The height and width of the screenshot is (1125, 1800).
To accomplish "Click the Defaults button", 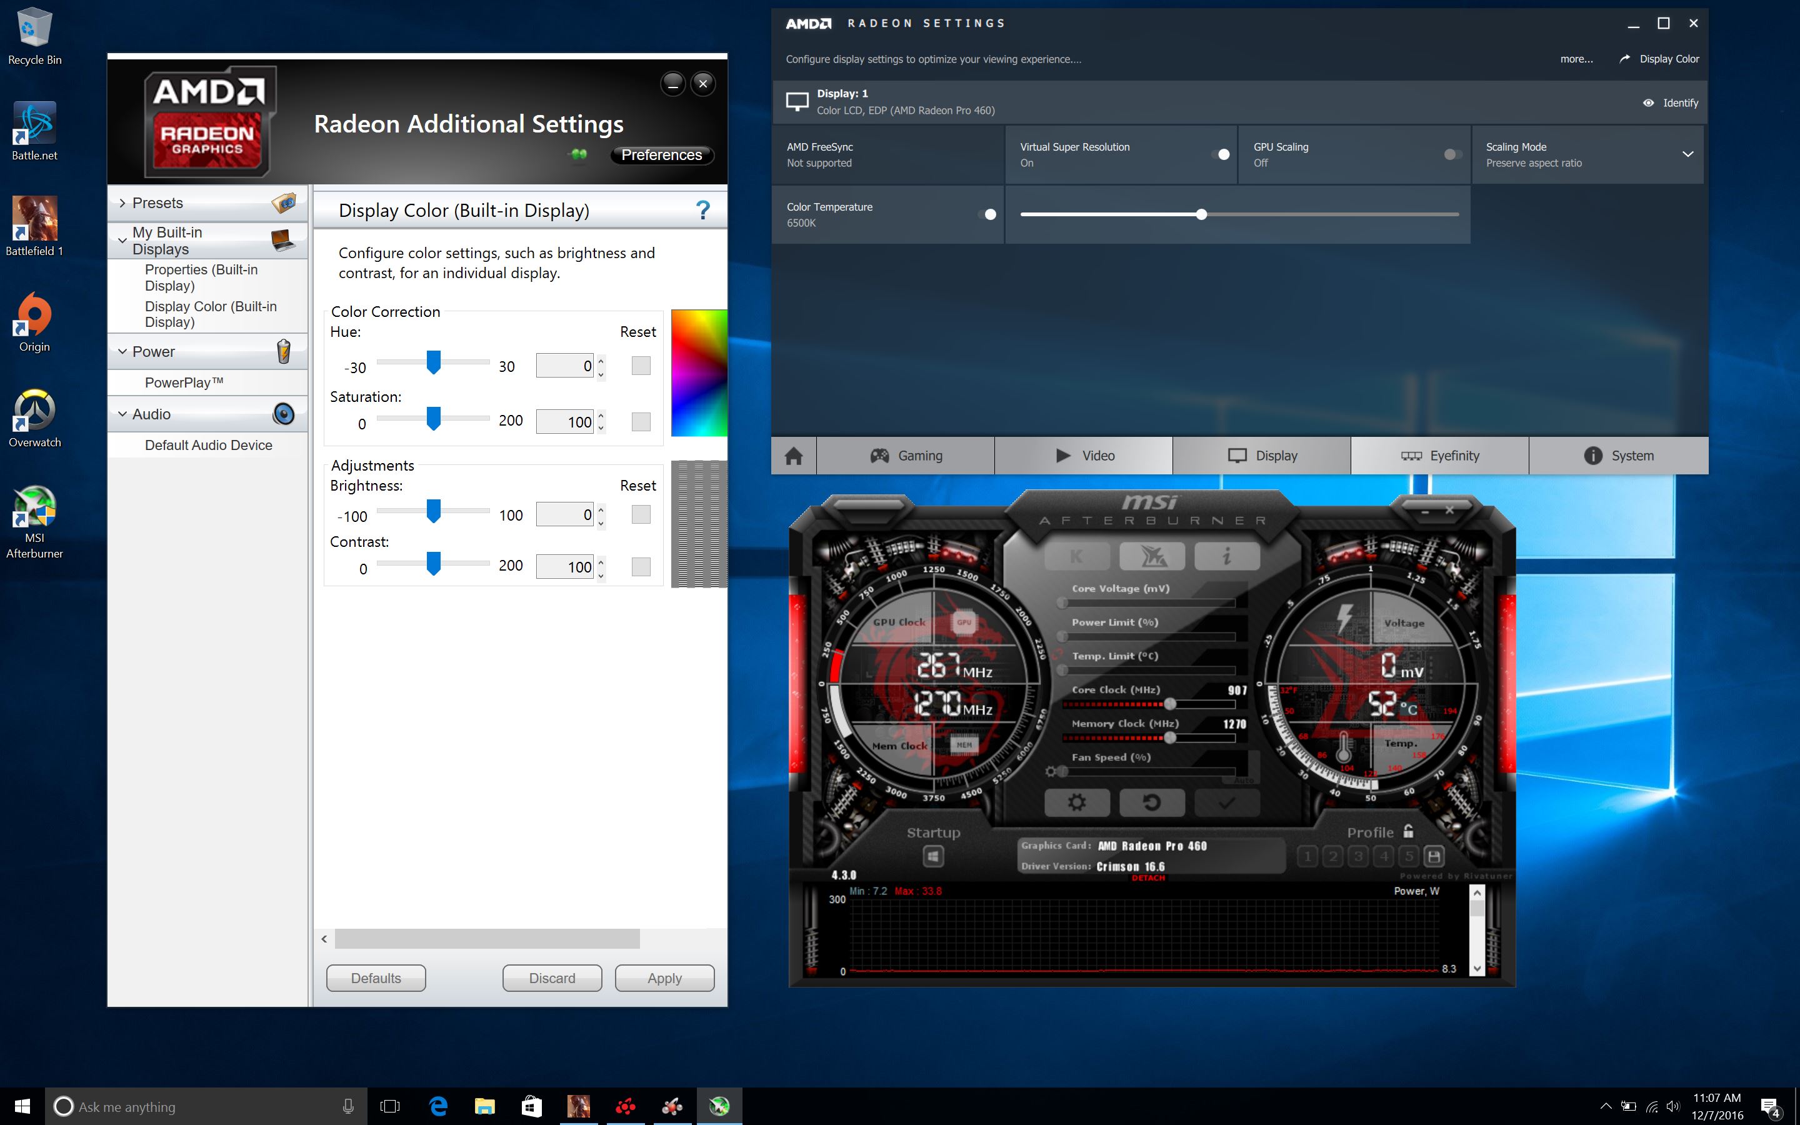I will 376,978.
